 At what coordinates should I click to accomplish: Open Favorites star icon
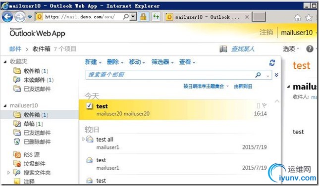click(309, 18)
